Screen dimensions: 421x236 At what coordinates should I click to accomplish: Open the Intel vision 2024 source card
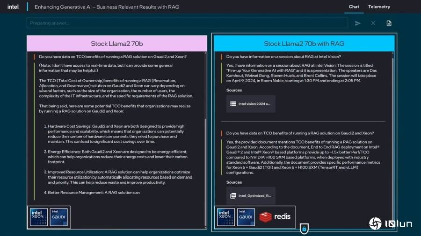251,104
